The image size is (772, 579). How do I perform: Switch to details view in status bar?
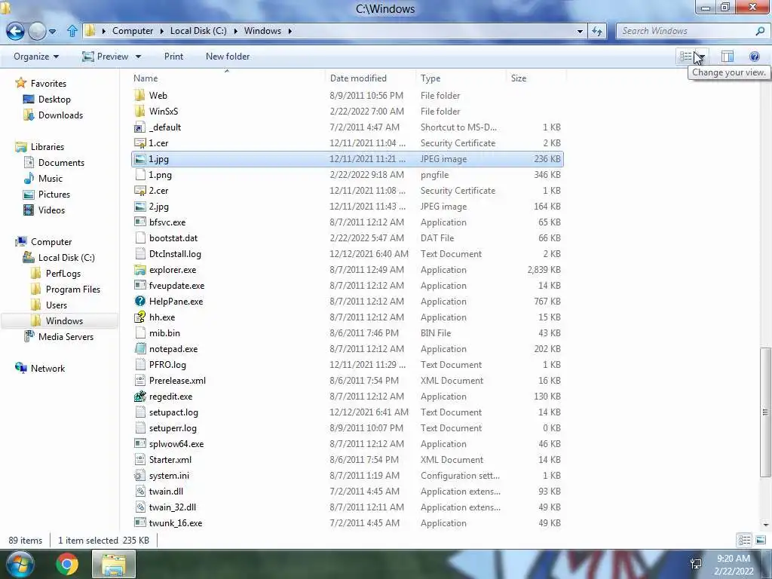click(x=744, y=540)
